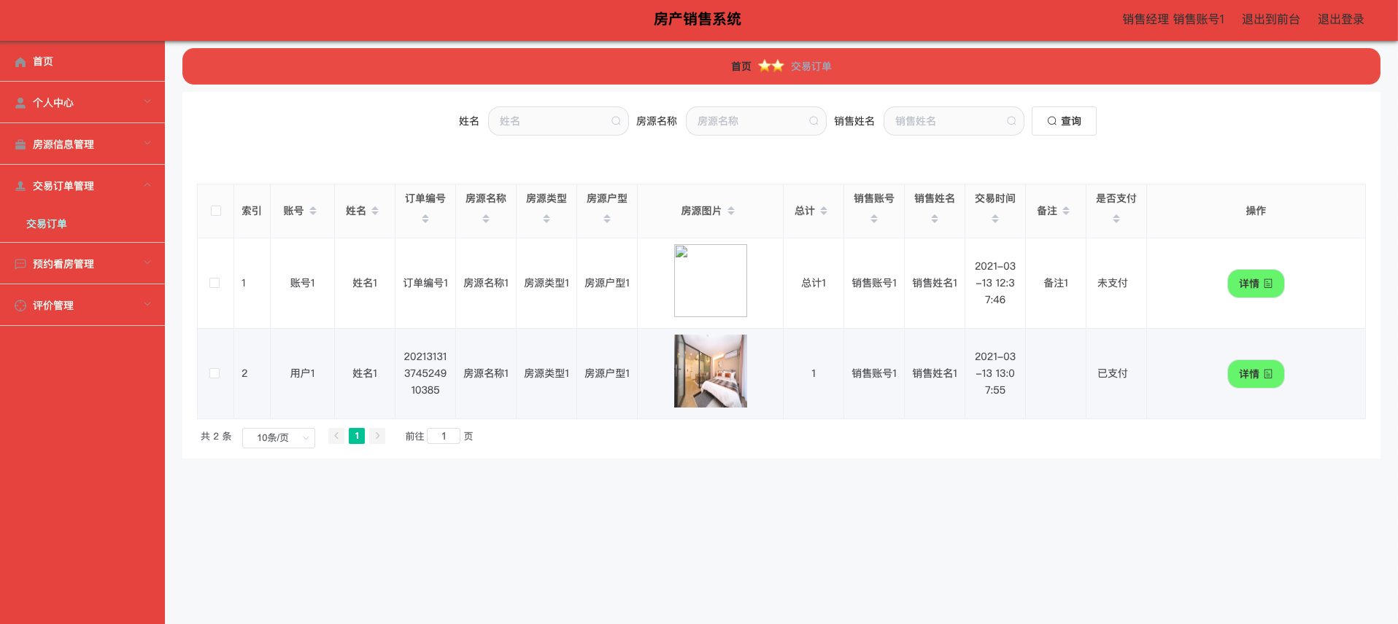Sort by 总计 column arrows
This screenshot has width=1398, height=624.
click(x=824, y=211)
